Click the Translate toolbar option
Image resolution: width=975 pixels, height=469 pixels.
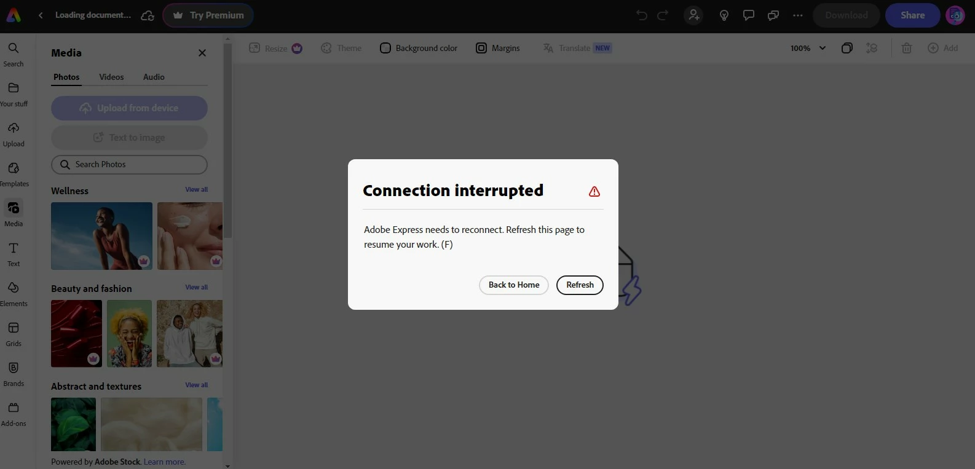click(x=577, y=48)
